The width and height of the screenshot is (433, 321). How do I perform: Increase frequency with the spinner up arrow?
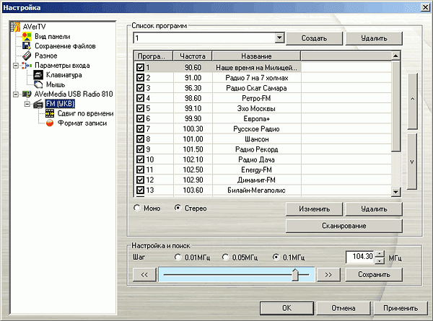380,254
